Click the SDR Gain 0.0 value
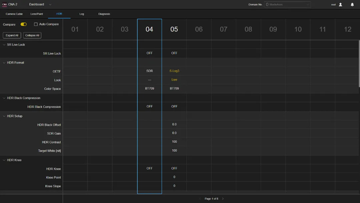The image size is (360, 203). pos(174,133)
